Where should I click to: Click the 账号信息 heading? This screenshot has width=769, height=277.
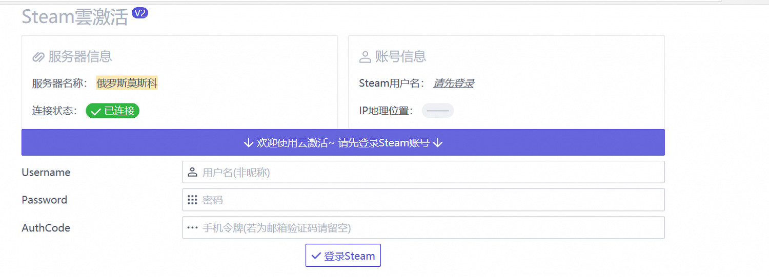click(x=401, y=57)
